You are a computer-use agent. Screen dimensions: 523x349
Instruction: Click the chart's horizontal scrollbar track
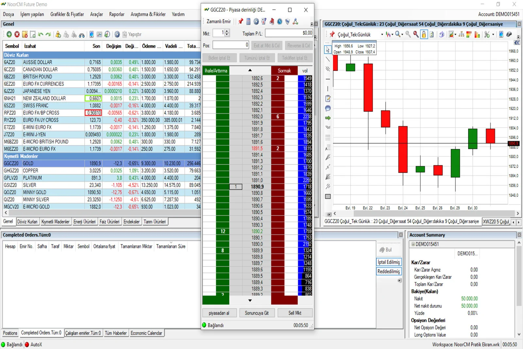tap(425, 213)
